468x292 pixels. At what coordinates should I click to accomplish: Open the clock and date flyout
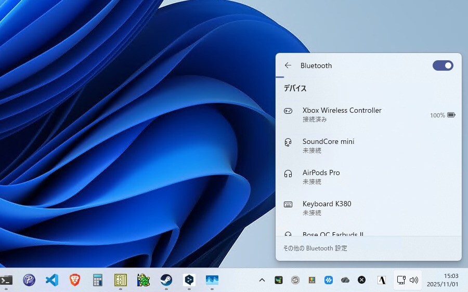point(442,280)
